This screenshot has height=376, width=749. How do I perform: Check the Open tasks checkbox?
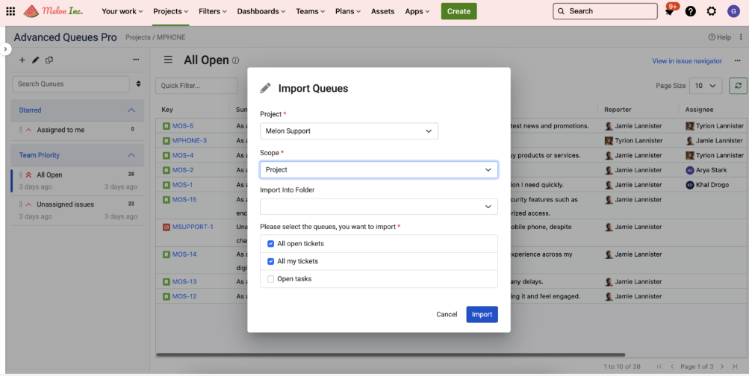[271, 279]
